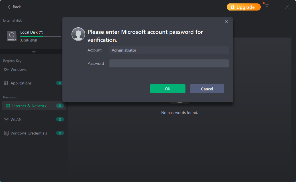Click the orange Upgrade button
296x182 pixels.
[x=243, y=7]
